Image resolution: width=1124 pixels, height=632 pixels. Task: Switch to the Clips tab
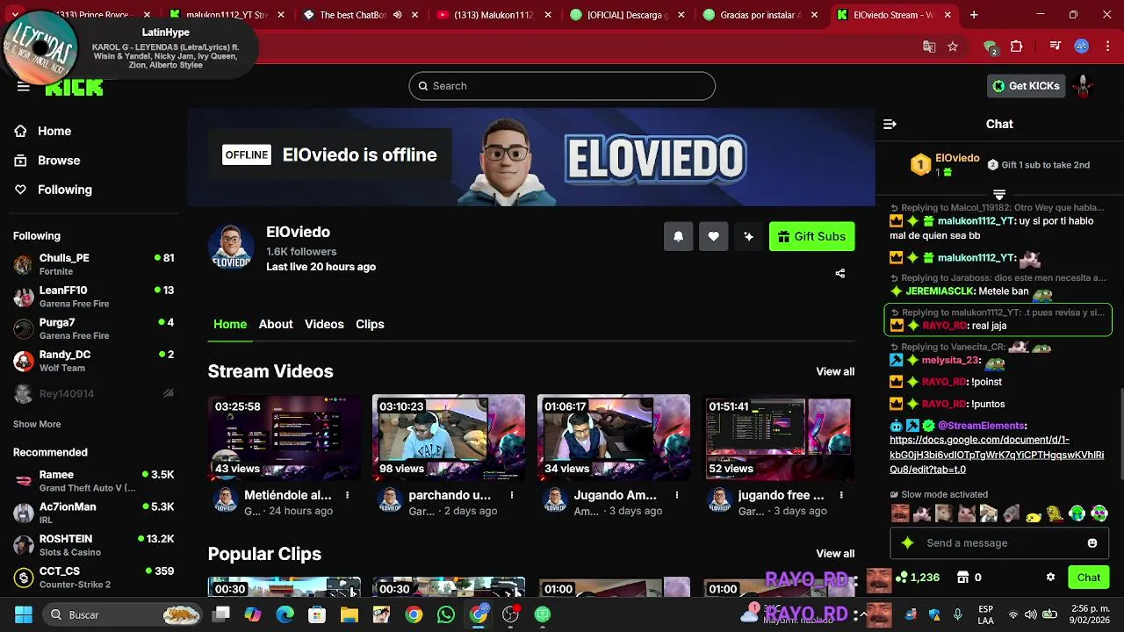pyautogui.click(x=370, y=324)
